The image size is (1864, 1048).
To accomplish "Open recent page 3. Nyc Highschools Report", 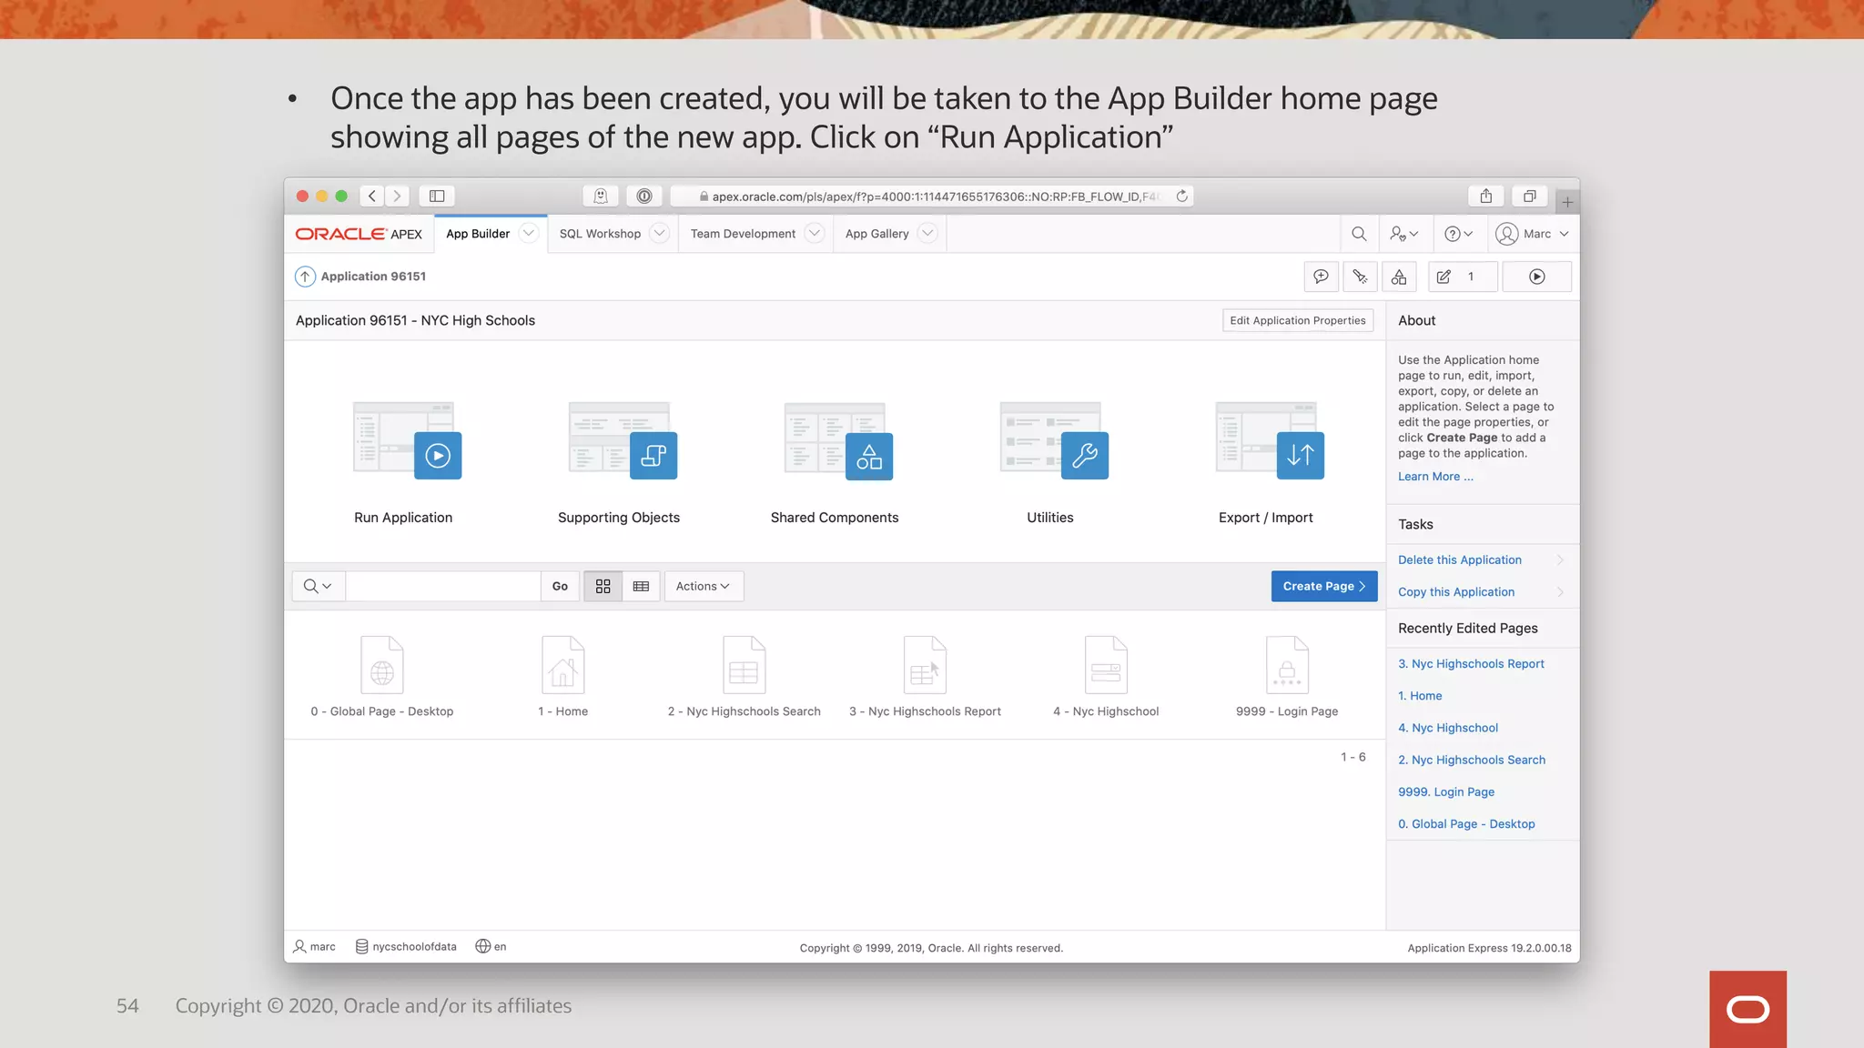I will (x=1471, y=664).
